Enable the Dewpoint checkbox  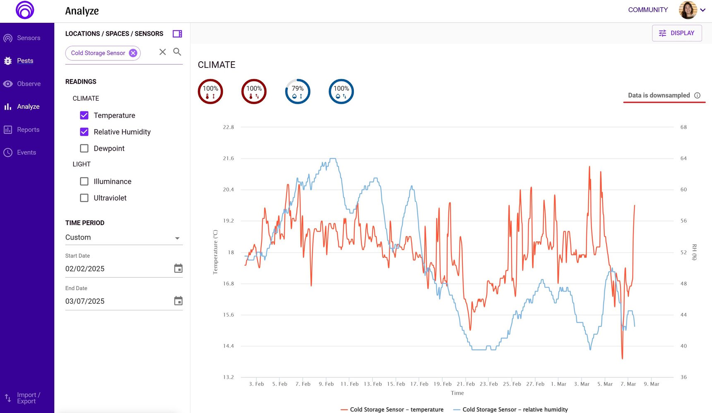point(84,149)
